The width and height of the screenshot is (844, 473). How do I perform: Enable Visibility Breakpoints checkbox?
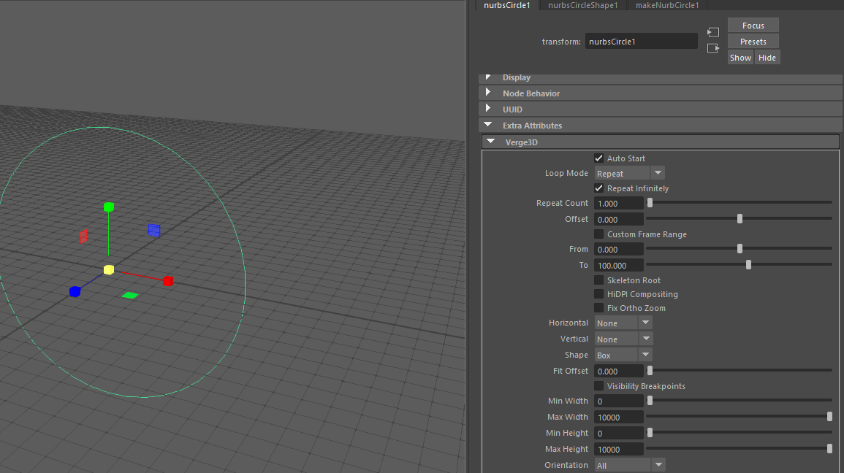598,386
